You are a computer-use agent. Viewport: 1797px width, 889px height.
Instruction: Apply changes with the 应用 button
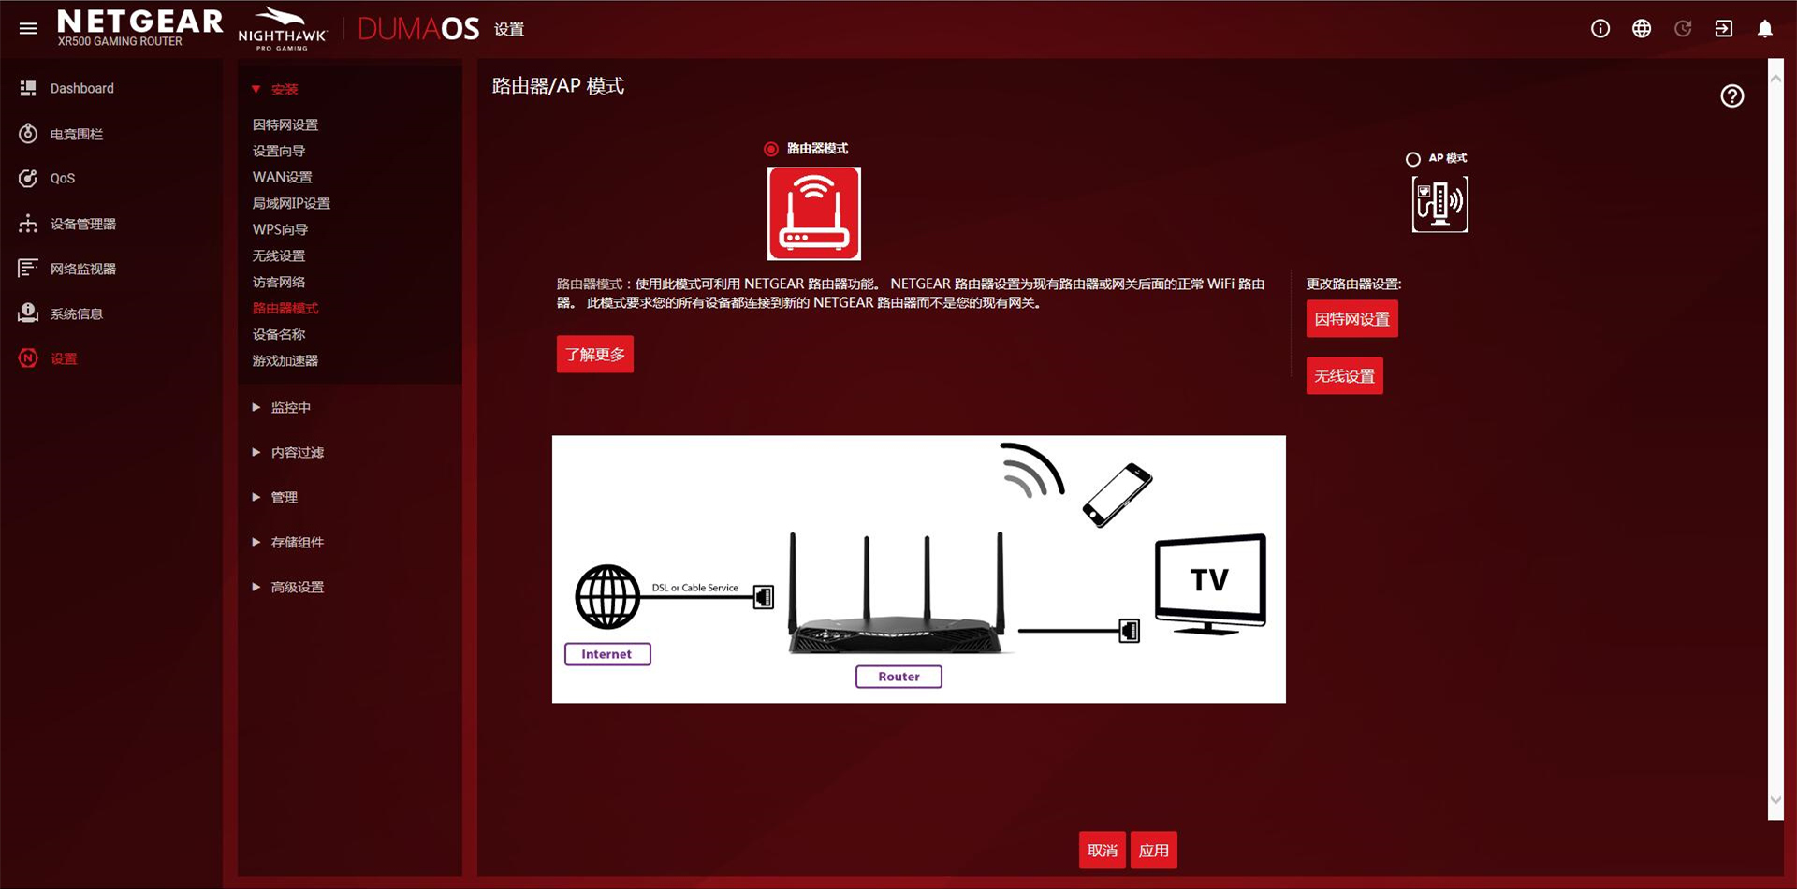coord(1154,850)
